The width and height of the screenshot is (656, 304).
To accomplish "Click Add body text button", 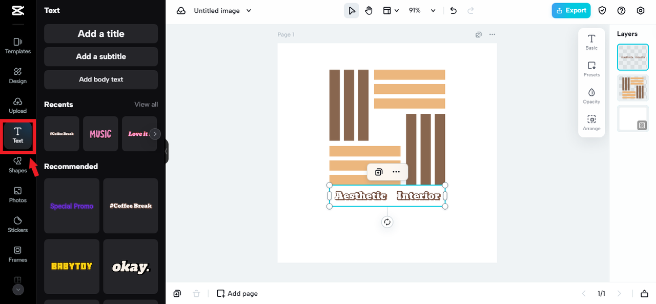I will point(101,79).
